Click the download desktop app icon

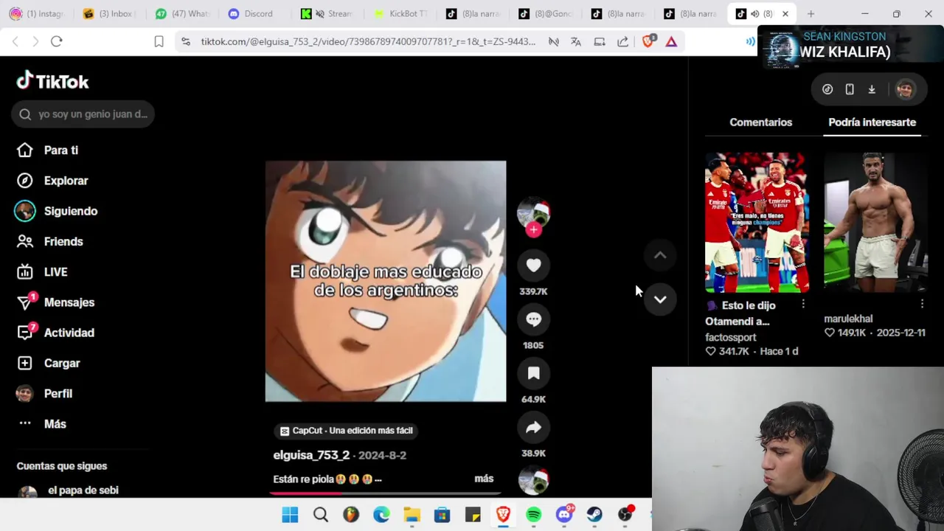[872, 89]
